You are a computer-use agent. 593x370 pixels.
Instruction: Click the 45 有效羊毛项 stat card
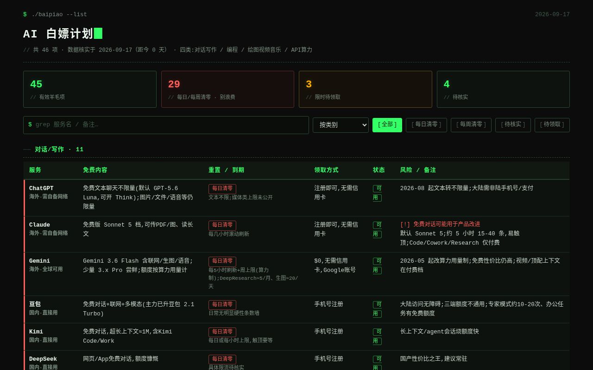(x=90, y=89)
